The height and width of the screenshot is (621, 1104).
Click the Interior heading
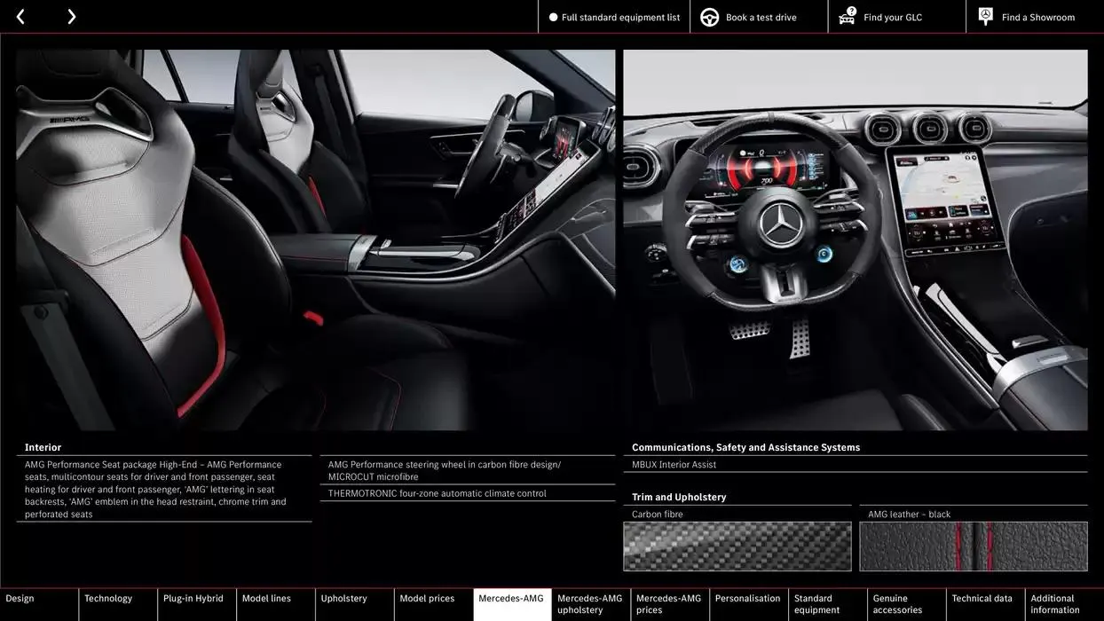pyautogui.click(x=43, y=447)
